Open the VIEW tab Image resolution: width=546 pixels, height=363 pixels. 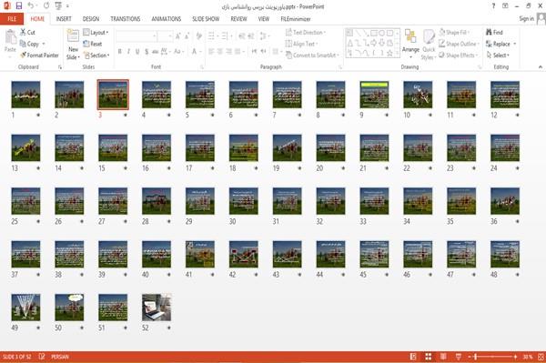point(264,19)
